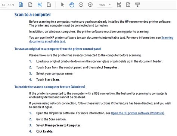Click the 'Go to the Scan section.' step

click(x=51, y=119)
